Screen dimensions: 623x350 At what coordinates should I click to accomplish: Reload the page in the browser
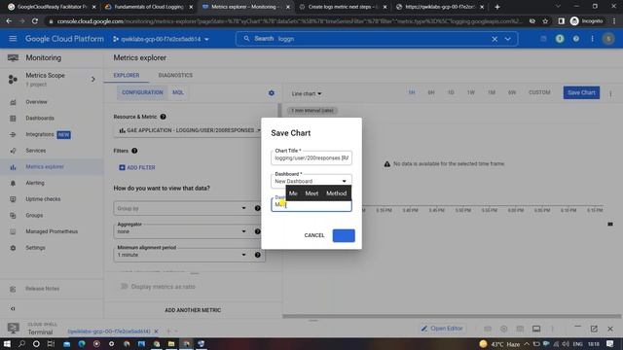35,21
